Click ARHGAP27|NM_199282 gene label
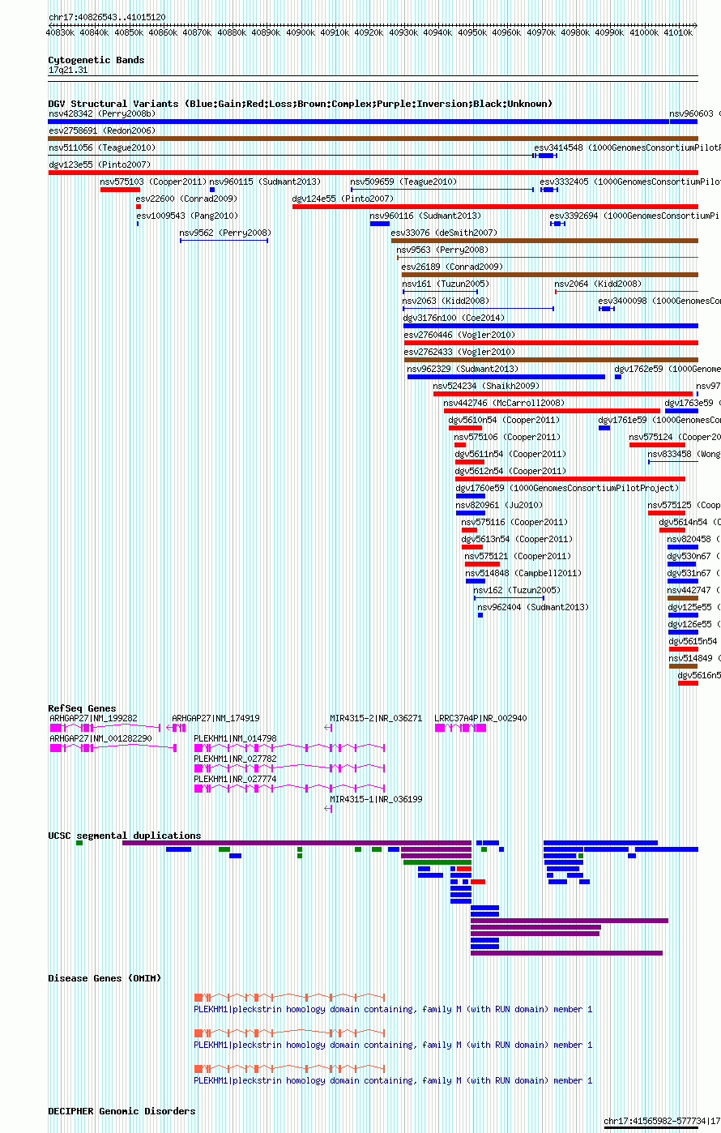 (x=94, y=719)
